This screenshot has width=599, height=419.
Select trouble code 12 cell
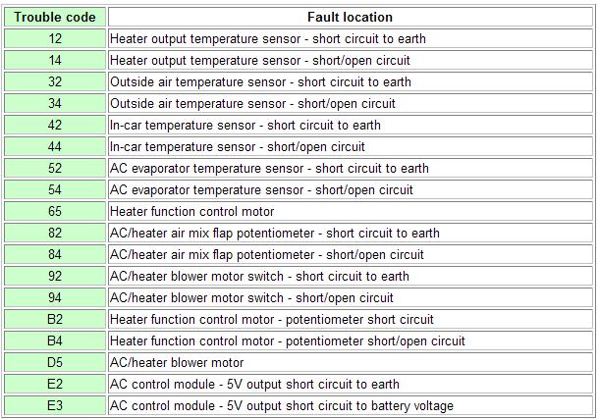55,39
